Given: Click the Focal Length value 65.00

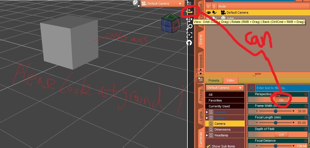Looking at the screenshot, I should pyautogui.click(x=302, y=123).
